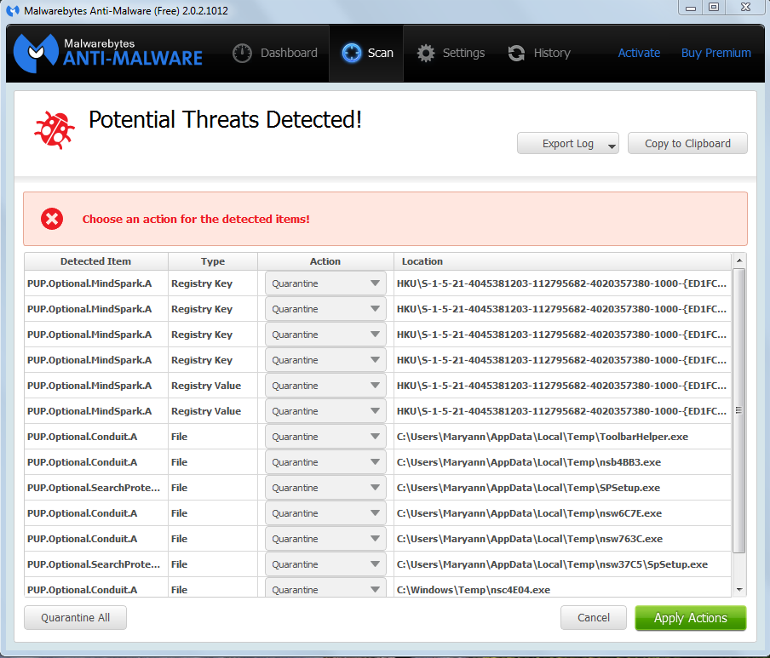Open action dropdown for first MindSpark Registry Key

325,283
